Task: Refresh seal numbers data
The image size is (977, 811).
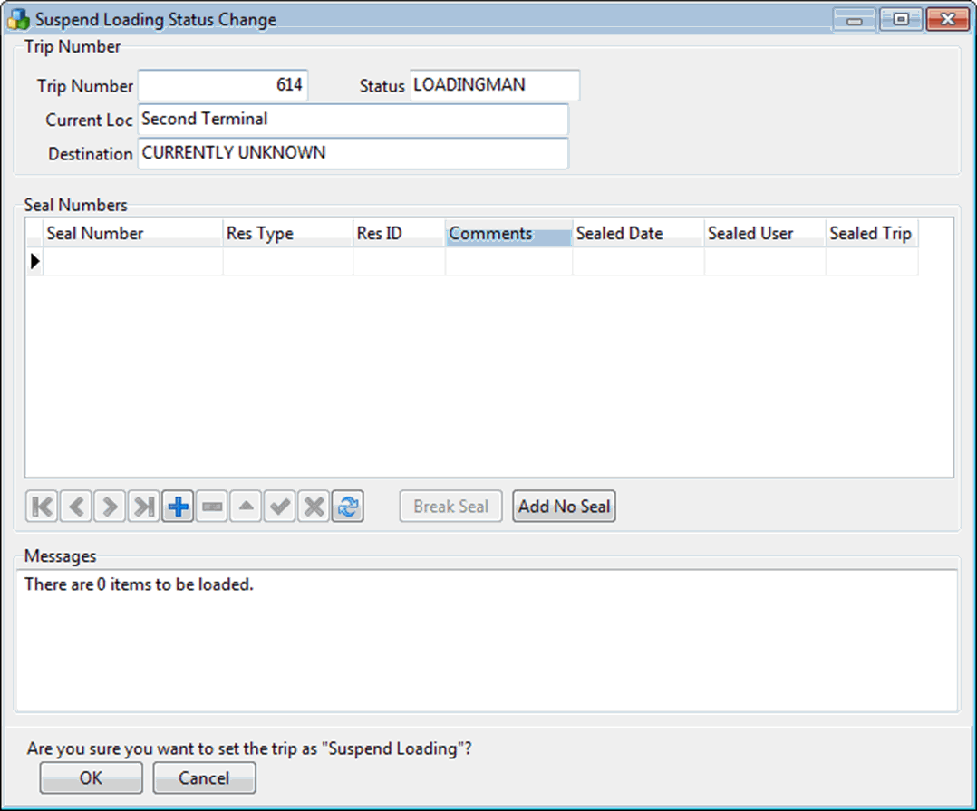Action: coord(348,507)
